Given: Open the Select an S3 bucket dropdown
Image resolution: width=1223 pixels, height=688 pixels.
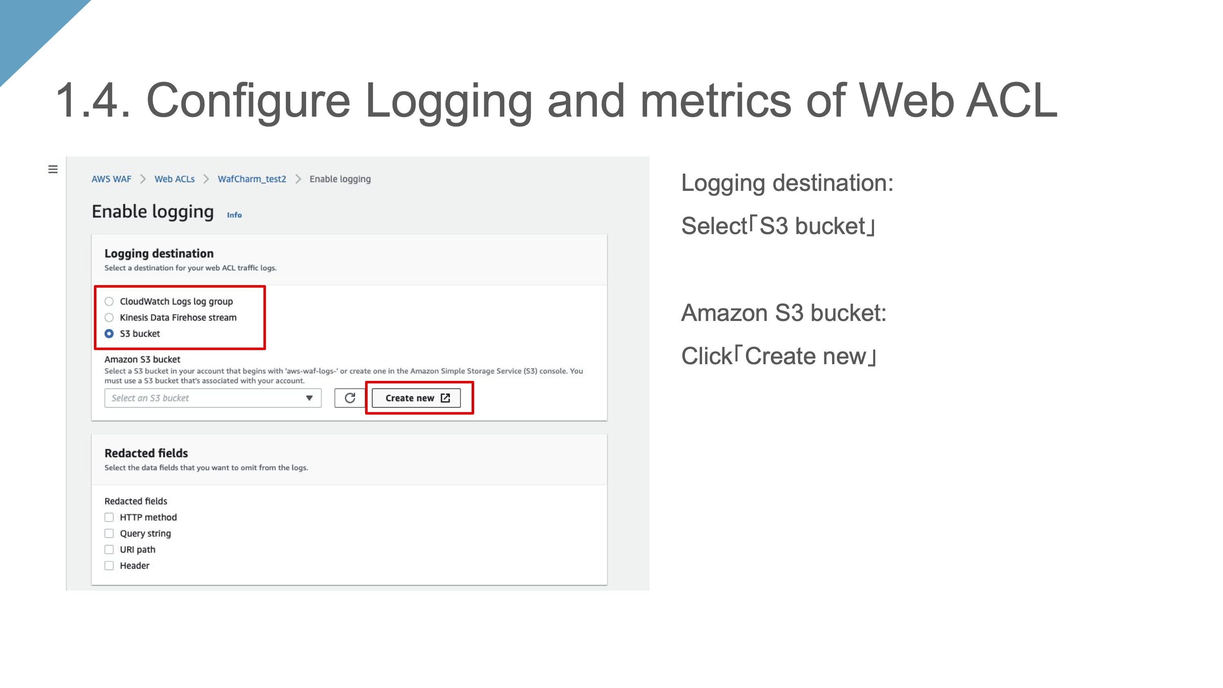Looking at the screenshot, I should tap(204, 398).
